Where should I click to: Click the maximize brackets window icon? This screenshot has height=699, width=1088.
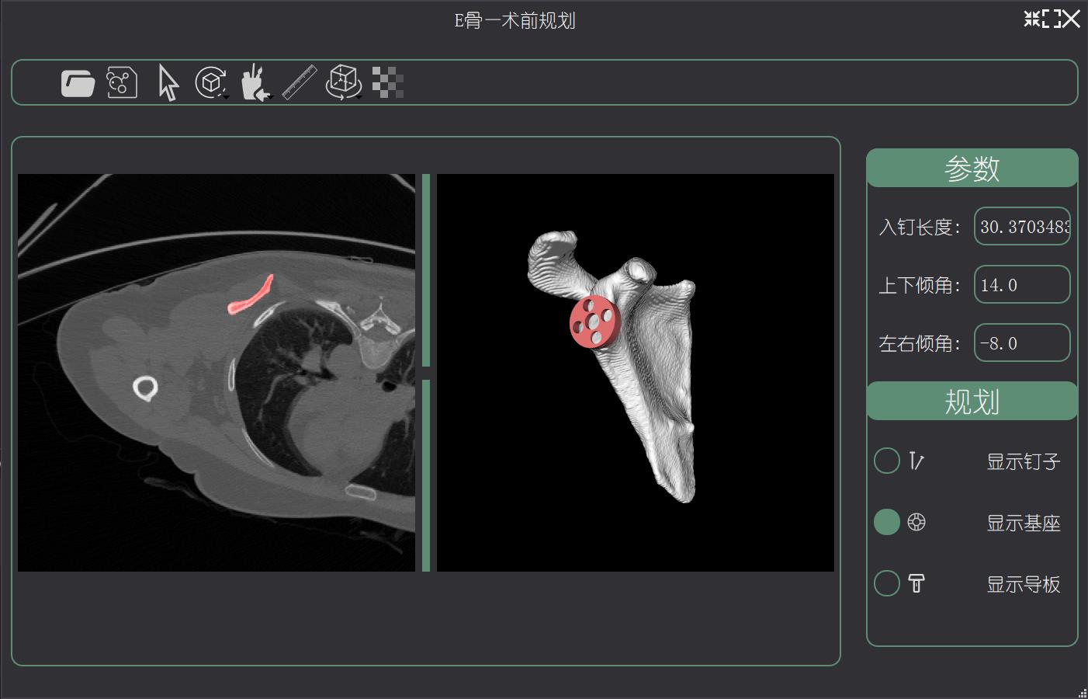(x=1052, y=19)
